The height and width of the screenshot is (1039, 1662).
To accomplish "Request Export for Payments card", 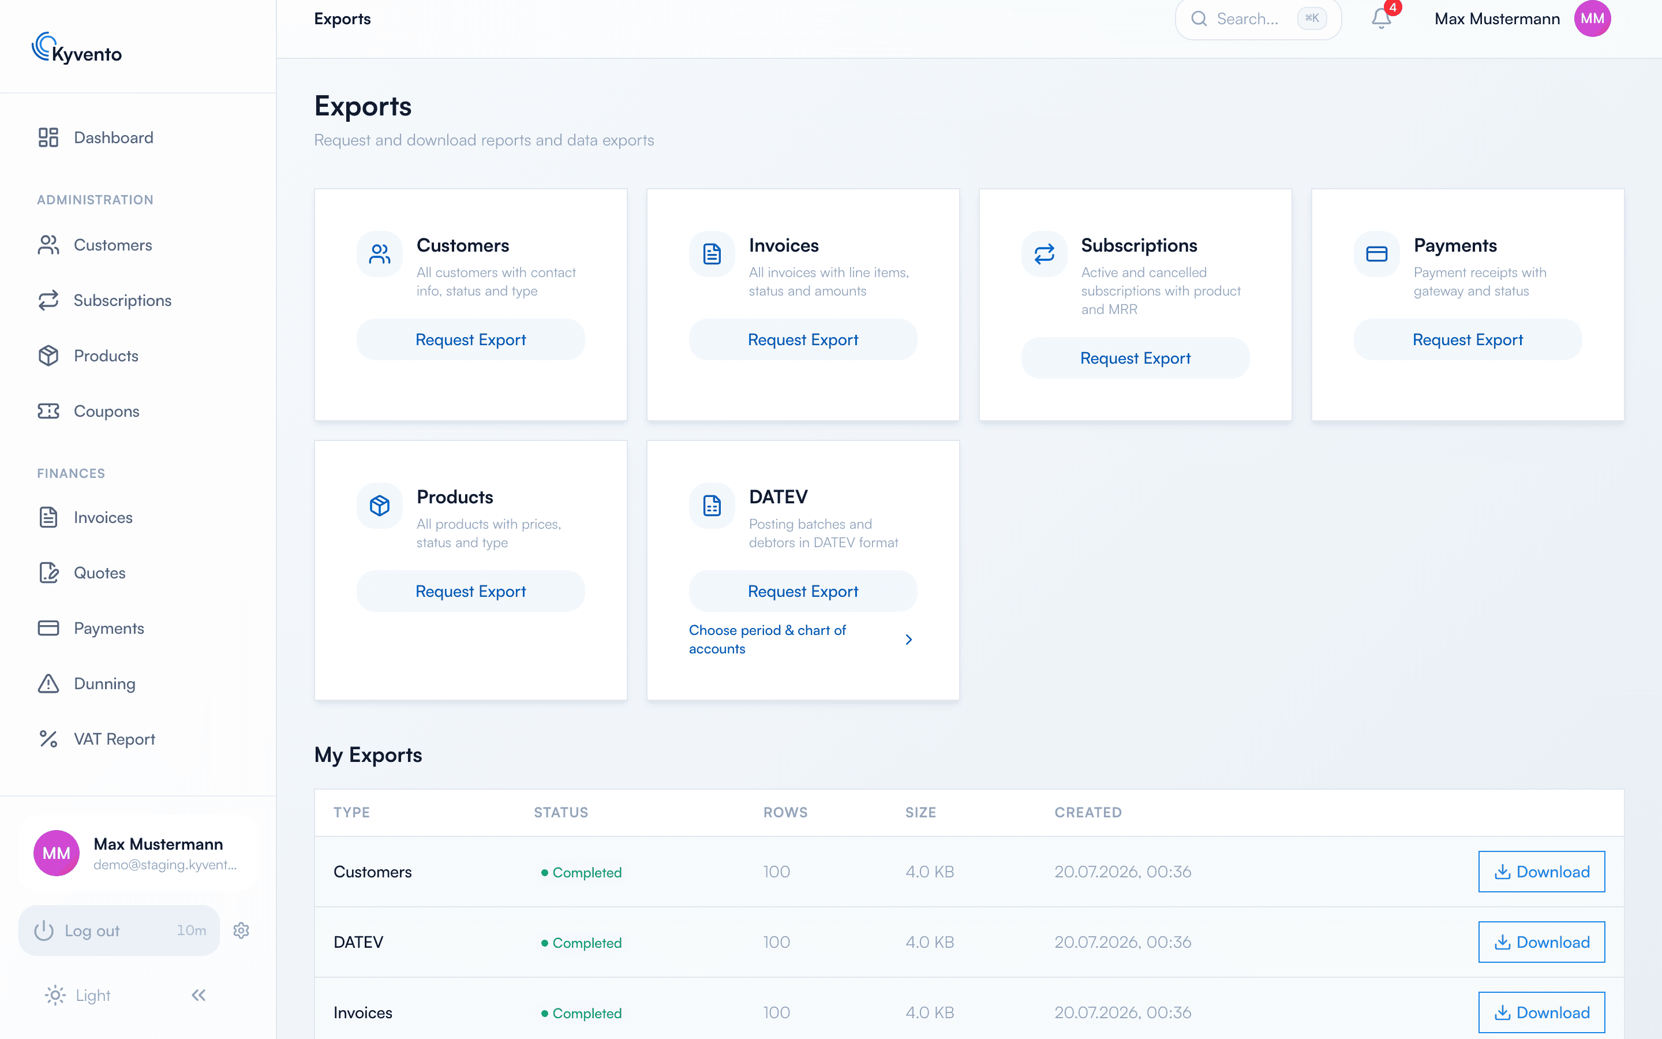I will (x=1468, y=339).
